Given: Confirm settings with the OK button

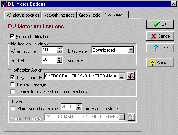Looking at the screenshot, I should (x=160, y=24).
